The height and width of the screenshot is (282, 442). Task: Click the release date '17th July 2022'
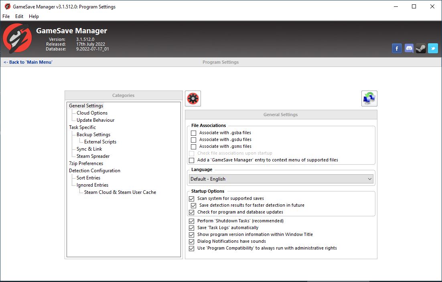point(91,44)
